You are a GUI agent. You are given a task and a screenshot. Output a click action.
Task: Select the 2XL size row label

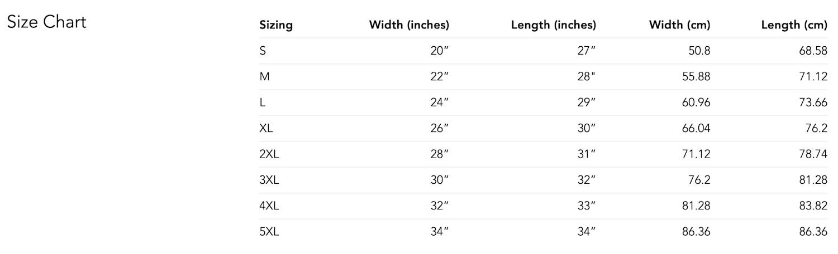269,154
